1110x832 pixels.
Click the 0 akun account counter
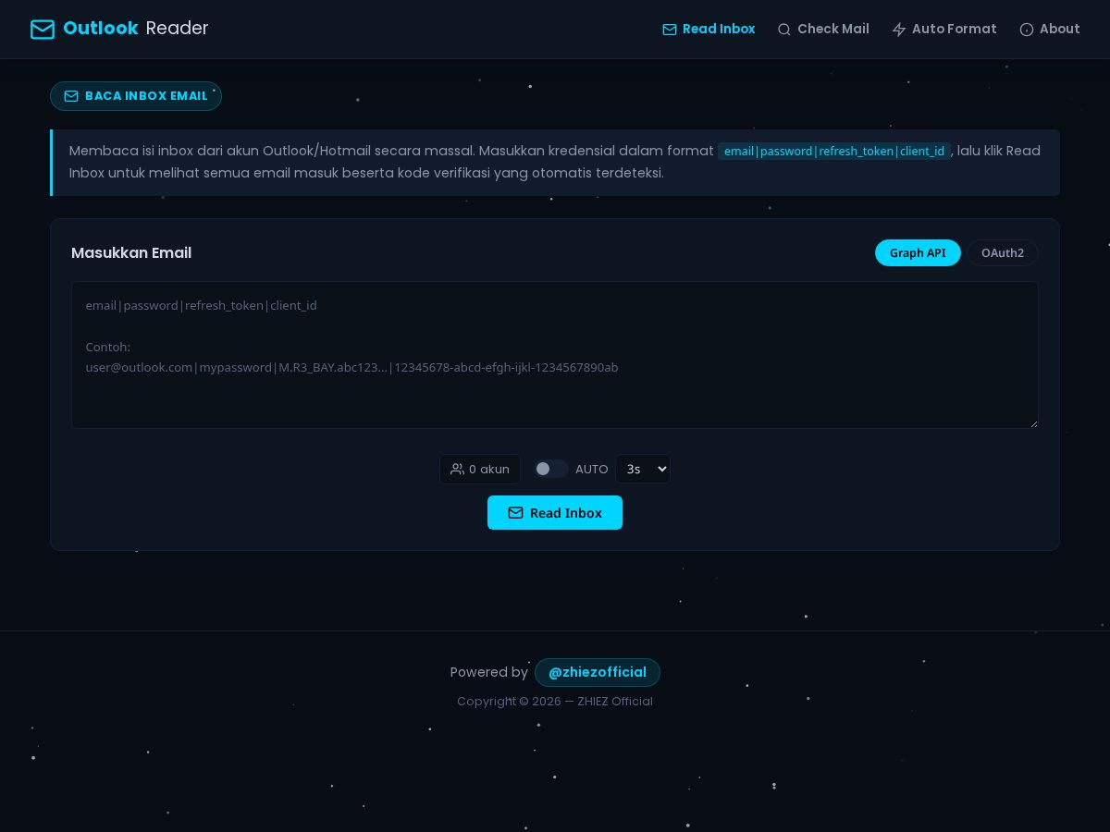pos(480,469)
